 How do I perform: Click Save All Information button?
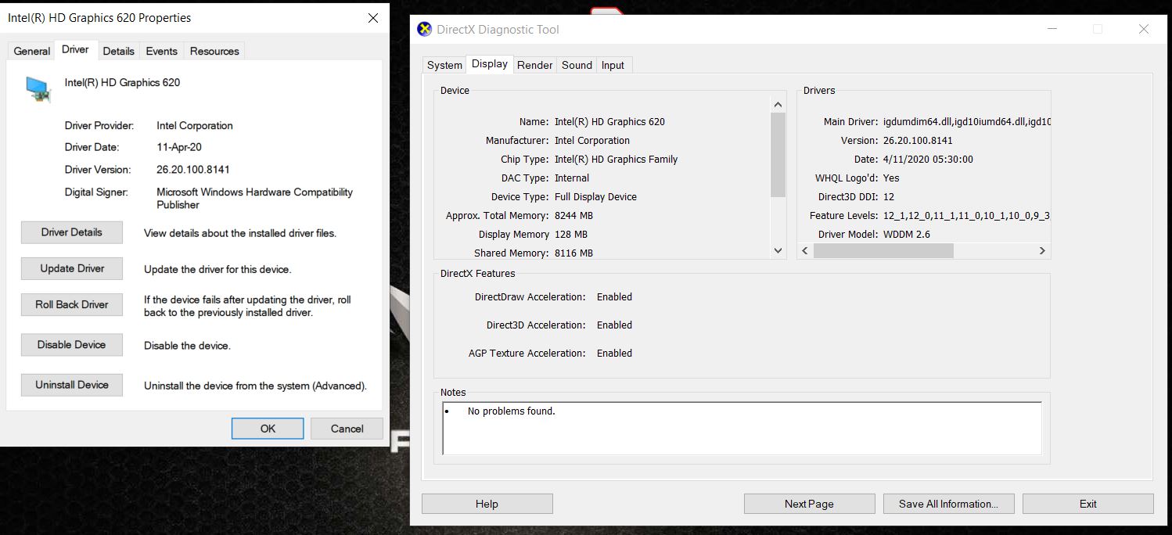click(x=948, y=504)
